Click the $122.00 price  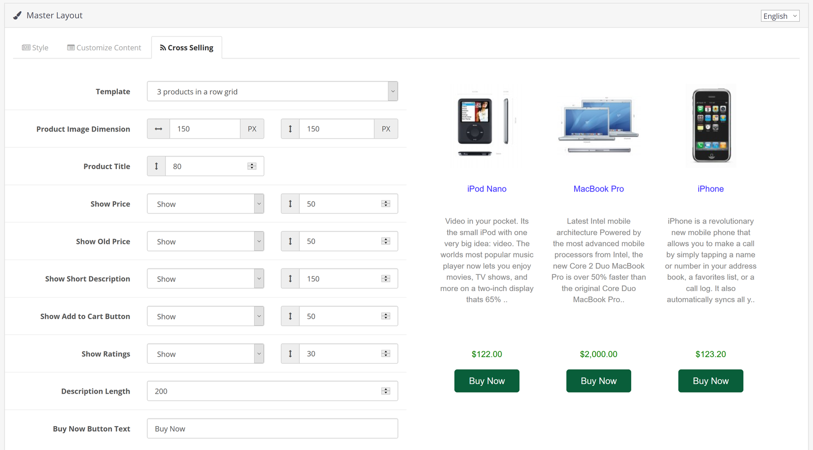[x=487, y=354]
